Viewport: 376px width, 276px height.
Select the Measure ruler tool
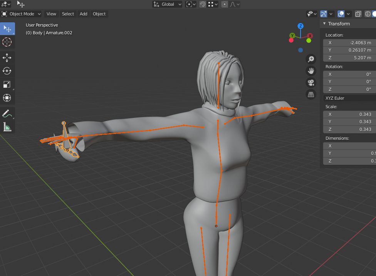(x=7, y=127)
